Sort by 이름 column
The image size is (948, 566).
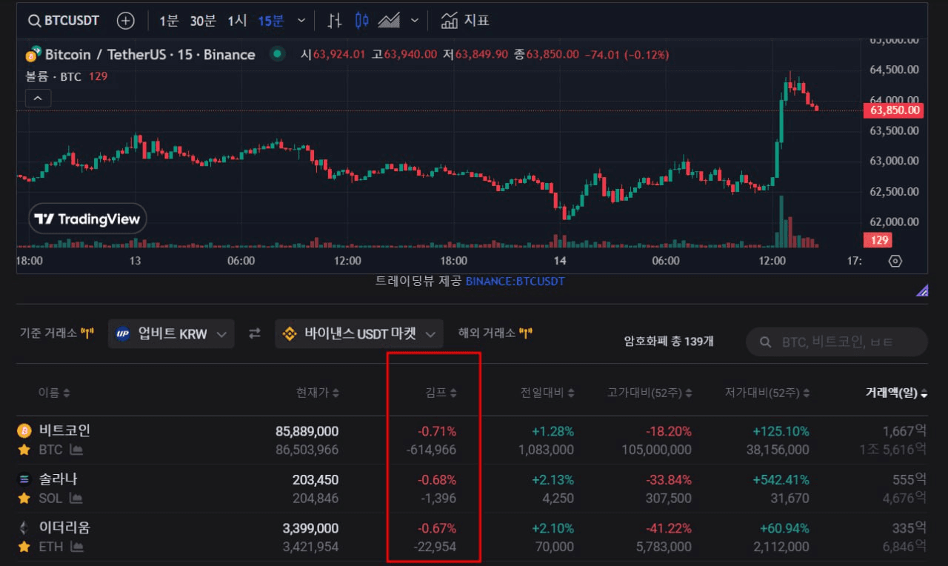click(x=54, y=393)
